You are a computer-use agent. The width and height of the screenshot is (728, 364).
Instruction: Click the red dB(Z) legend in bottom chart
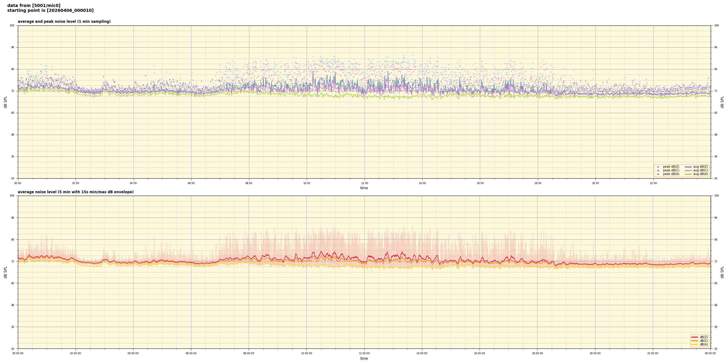[695, 337]
